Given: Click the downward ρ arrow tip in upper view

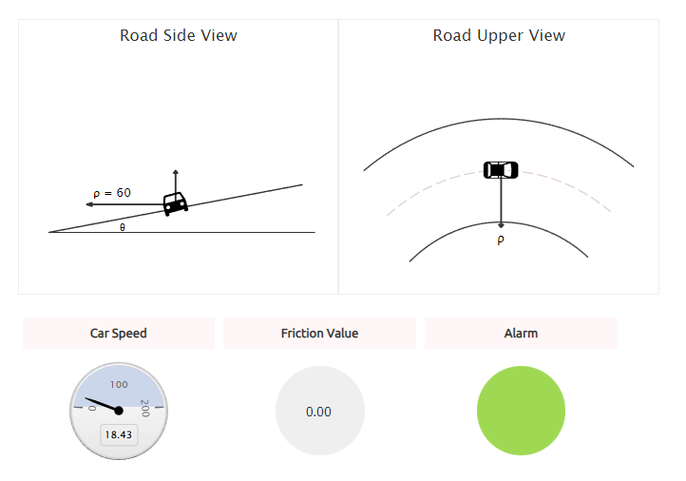Looking at the screenshot, I should pos(502,225).
